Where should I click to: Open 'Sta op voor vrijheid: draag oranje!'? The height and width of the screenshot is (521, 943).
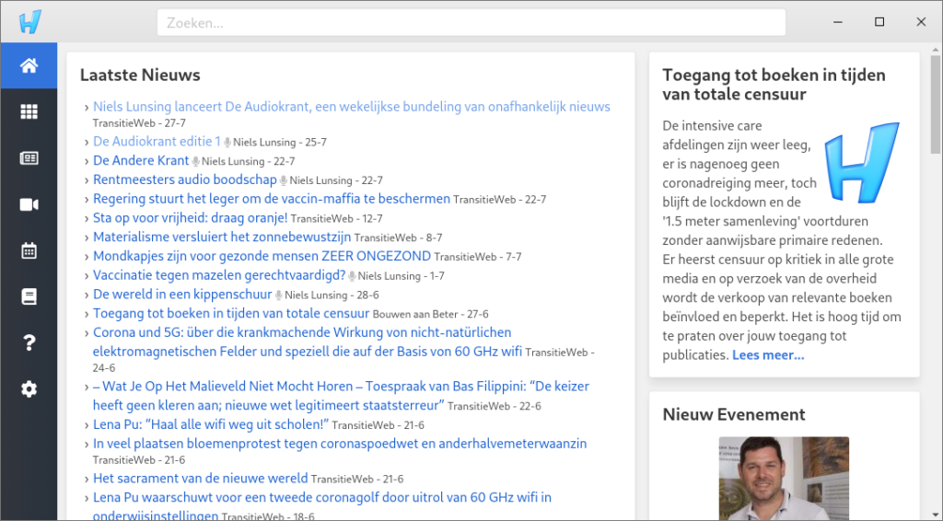190,218
